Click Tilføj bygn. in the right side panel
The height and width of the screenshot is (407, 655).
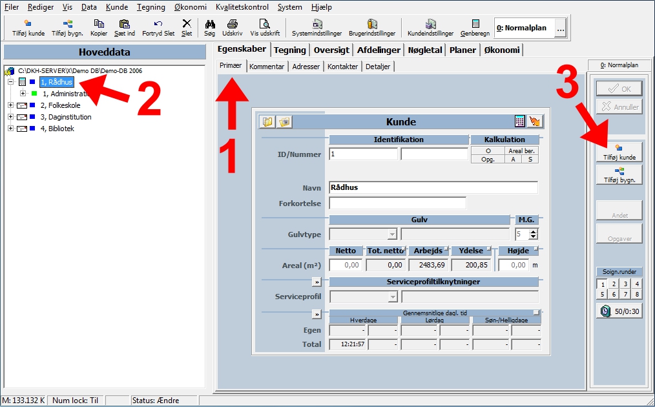(619, 175)
